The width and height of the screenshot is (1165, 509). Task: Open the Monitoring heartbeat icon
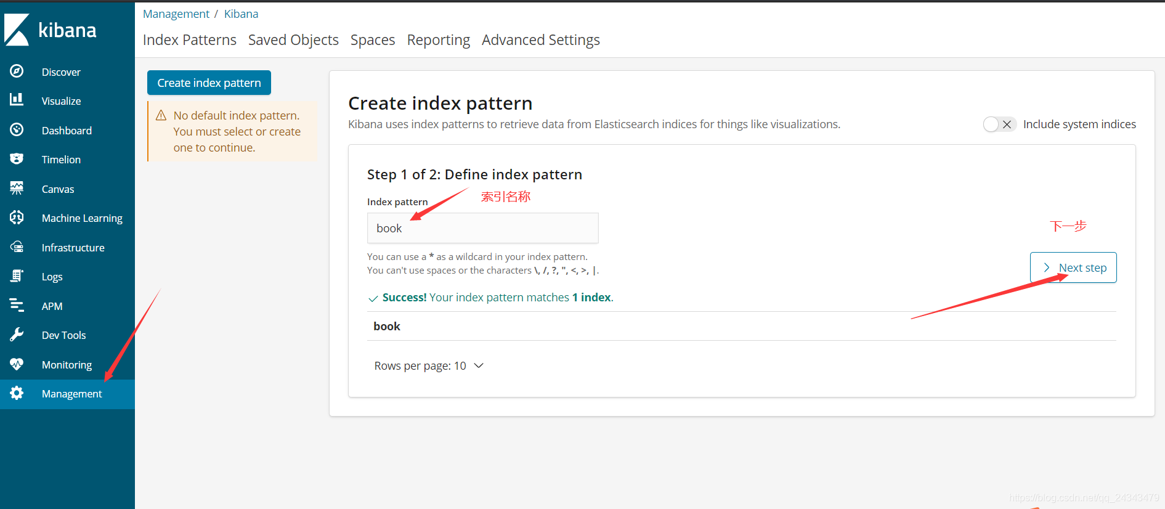[x=17, y=364]
